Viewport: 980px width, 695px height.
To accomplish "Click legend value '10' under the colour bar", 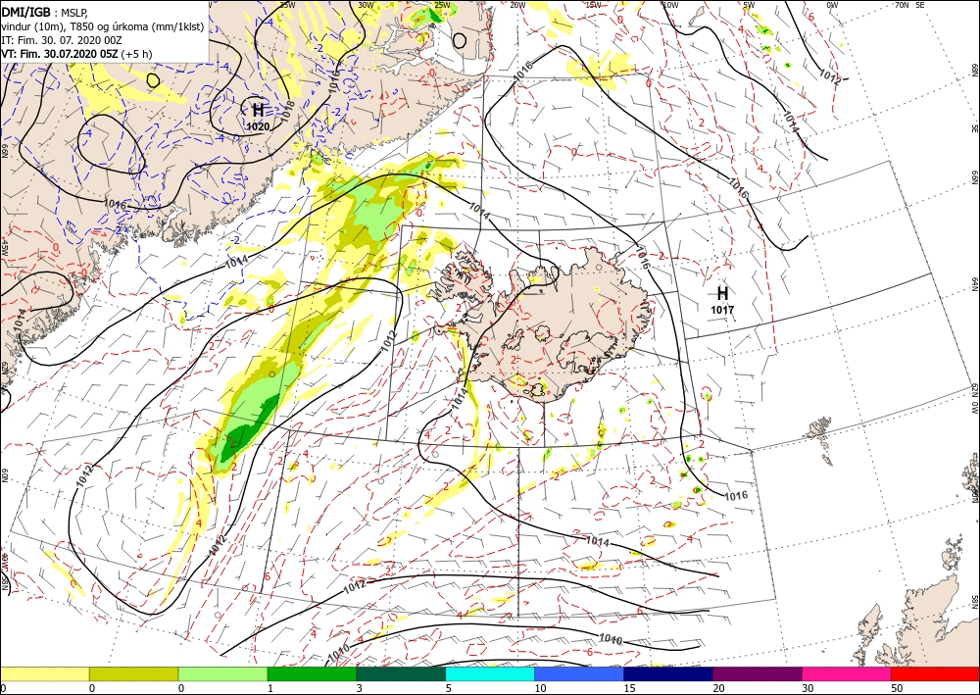I will click(x=540, y=688).
